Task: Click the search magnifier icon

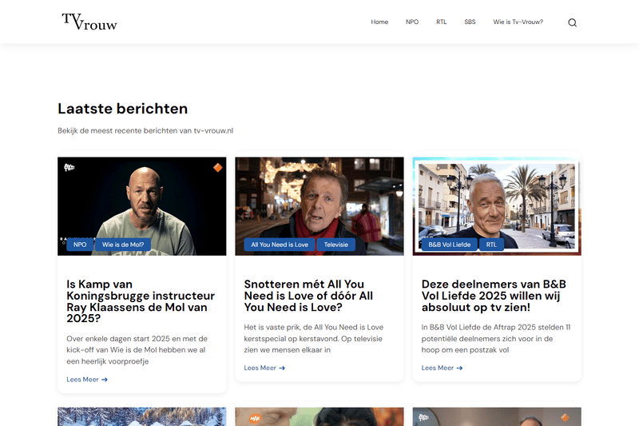Action: click(x=572, y=22)
